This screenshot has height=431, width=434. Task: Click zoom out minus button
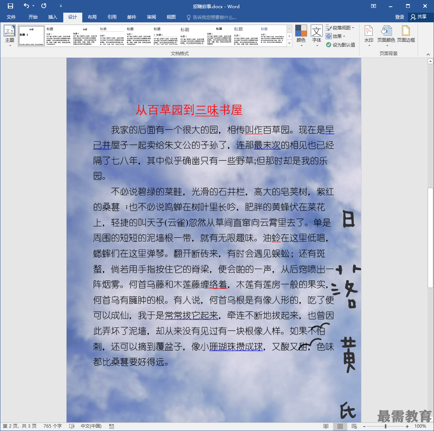coord(364,426)
